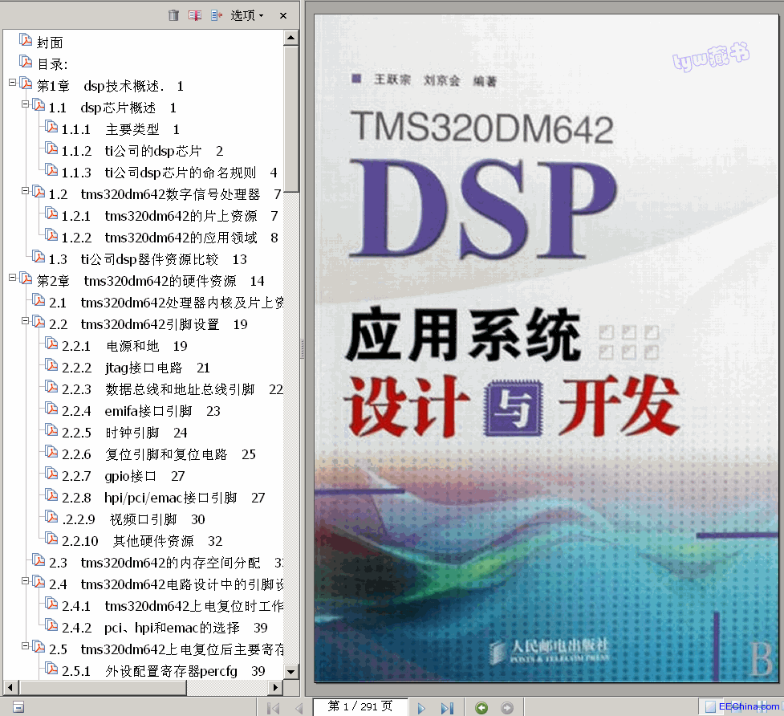Click the bookmarks horizontal scrollbar thumb

coord(103,687)
